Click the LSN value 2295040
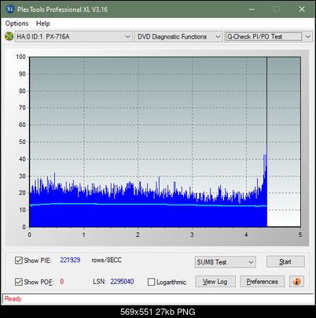Image resolution: width=316 pixels, height=318 pixels. click(x=122, y=282)
